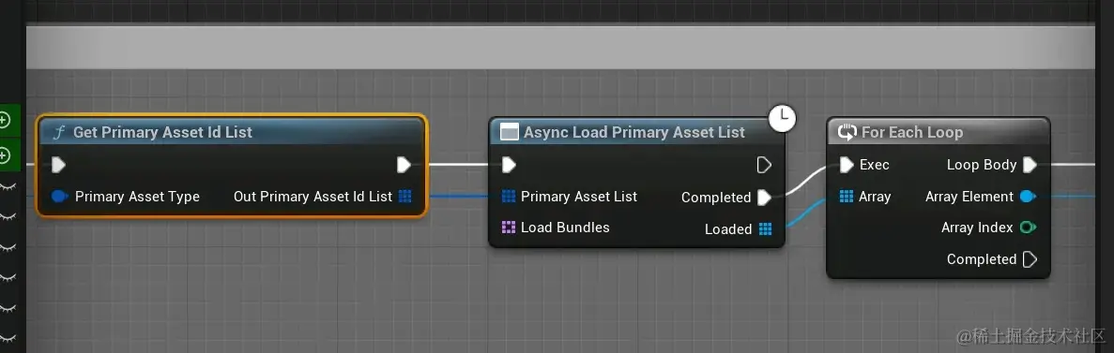
Task: Select the Async Load Primary Asset List node title
Action: pyautogui.click(x=634, y=133)
